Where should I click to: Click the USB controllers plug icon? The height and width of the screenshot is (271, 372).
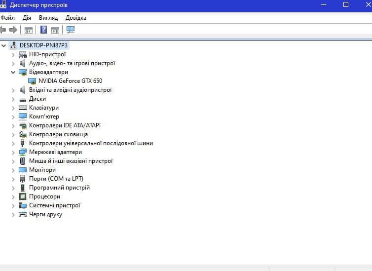pos(23,143)
